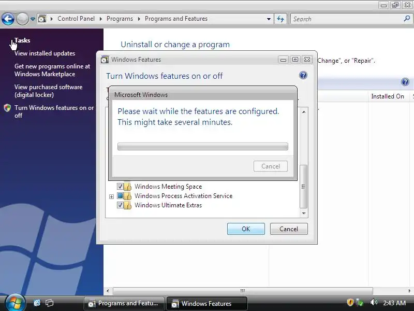414x311 pixels.
Task: Click the 2:43 AM taskbar clock
Action: (394, 303)
